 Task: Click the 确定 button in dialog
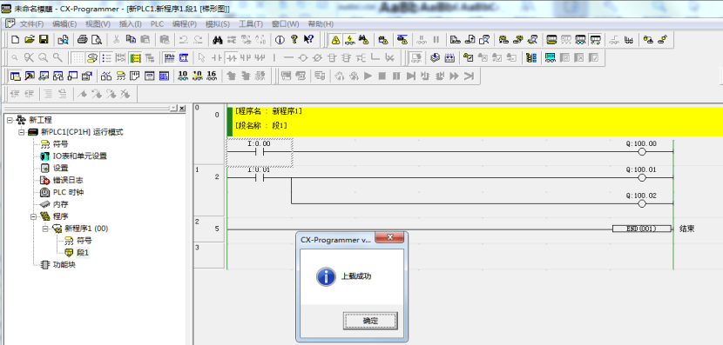[370, 321]
